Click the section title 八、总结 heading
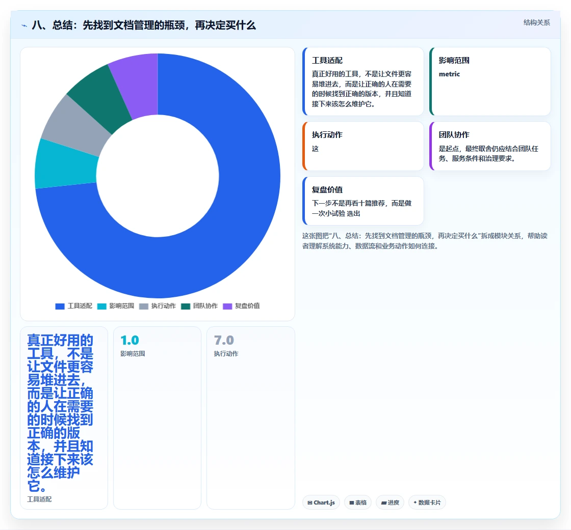The height and width of the screenshot is (530, 571). pyautogui.click(x=144, y=25)
